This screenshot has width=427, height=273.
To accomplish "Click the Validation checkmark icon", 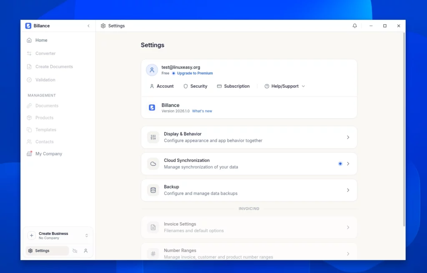I will click(x=29, y=79).
